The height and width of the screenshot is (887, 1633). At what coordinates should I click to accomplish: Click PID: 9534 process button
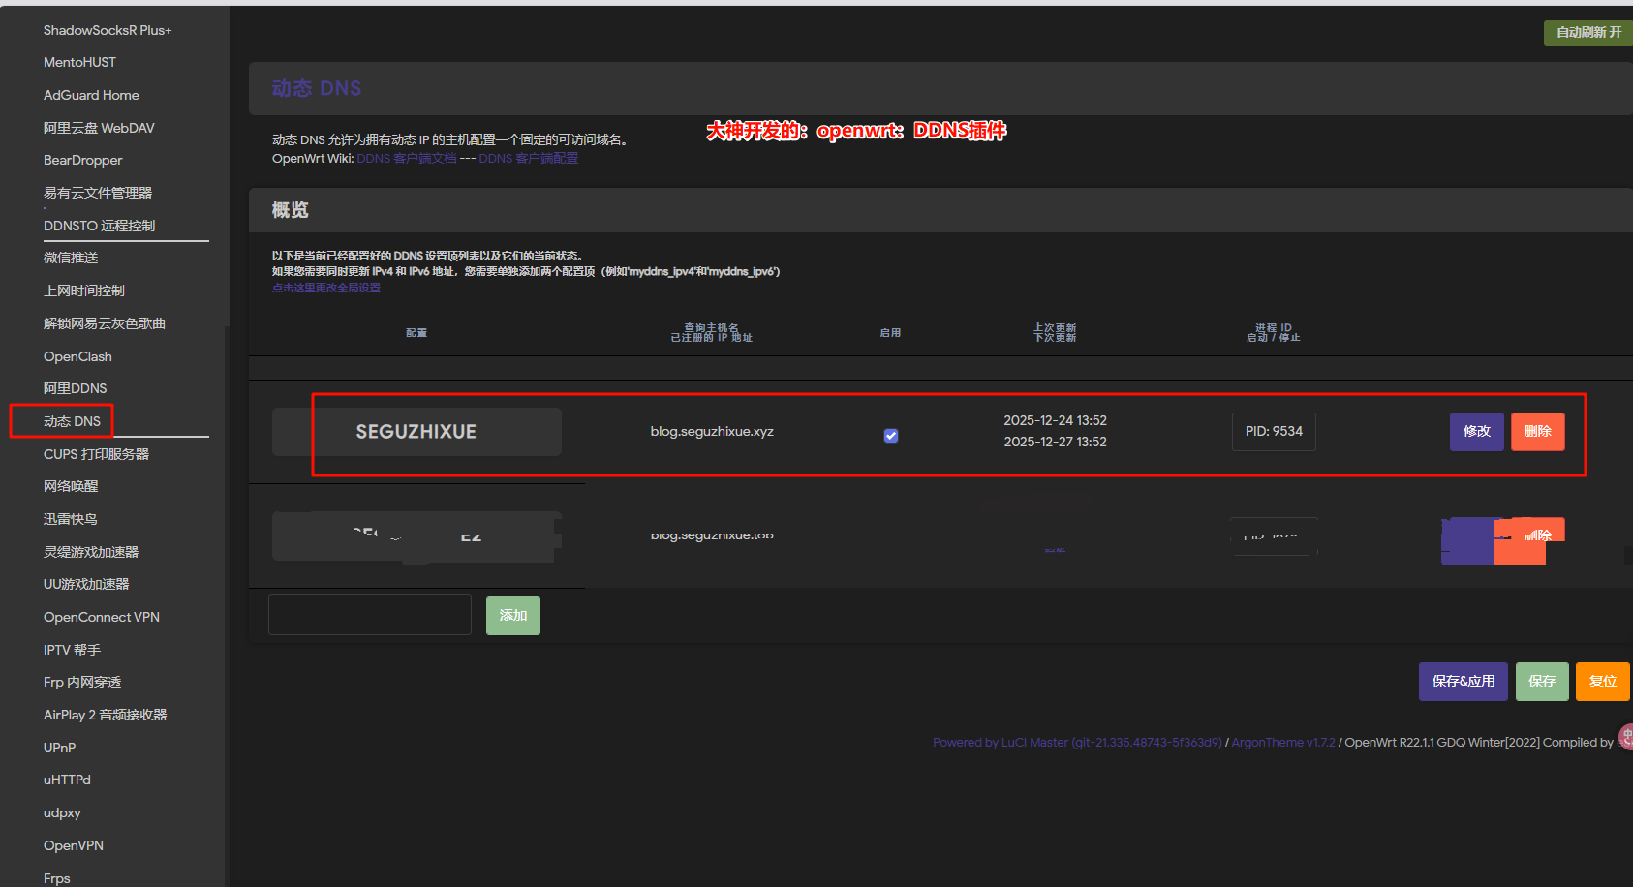click(x=1273, y=432)
